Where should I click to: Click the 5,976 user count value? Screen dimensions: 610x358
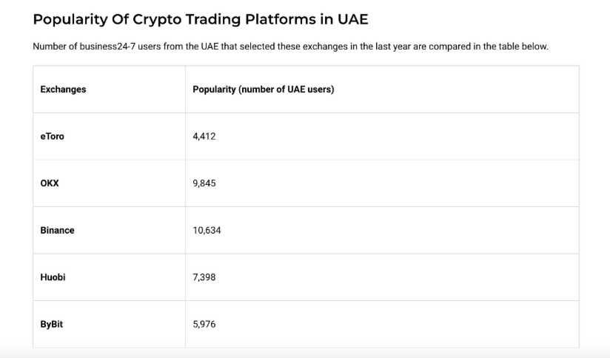[204, 324]
